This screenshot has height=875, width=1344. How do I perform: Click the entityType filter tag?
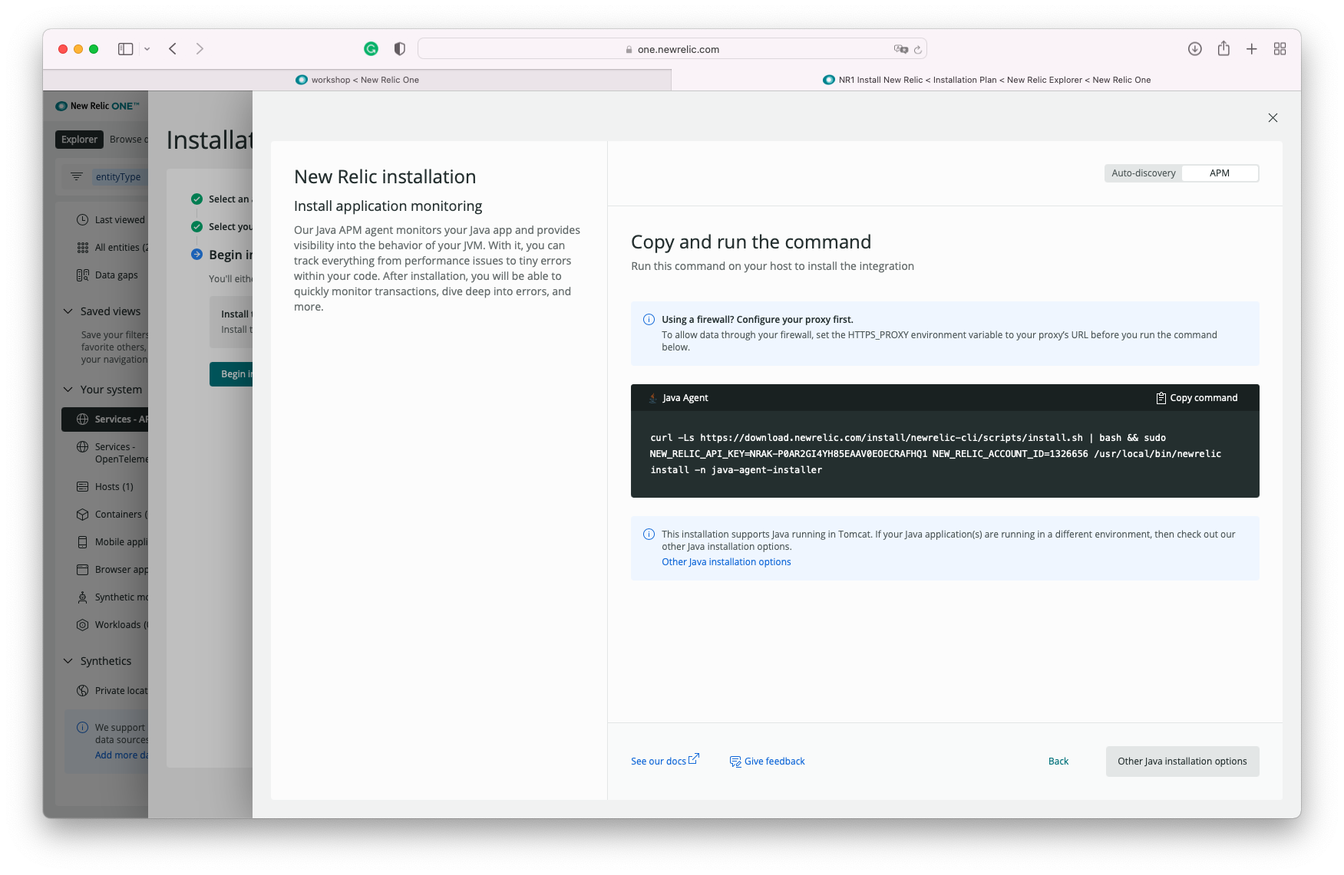coord(118,177)
